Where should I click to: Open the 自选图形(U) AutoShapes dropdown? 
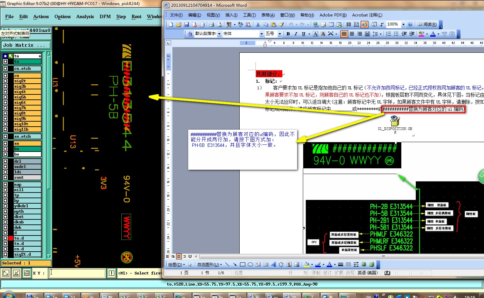(x=209, y=264)
